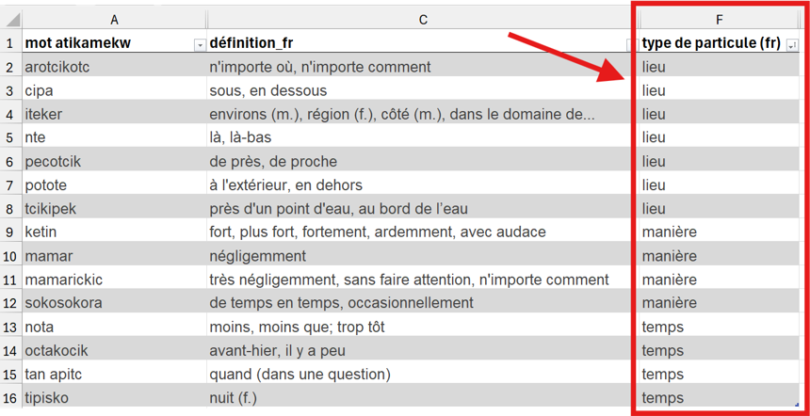Click the cell containing 'tcikipek'
Screen dimensions: 810x416
coord(114,209)
